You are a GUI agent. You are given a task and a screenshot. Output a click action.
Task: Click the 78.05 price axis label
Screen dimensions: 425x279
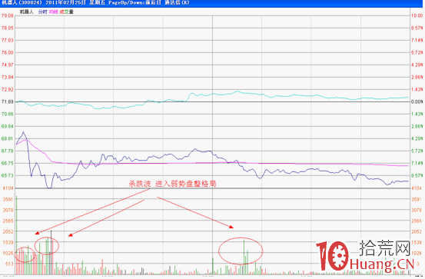tap(8, 28)
